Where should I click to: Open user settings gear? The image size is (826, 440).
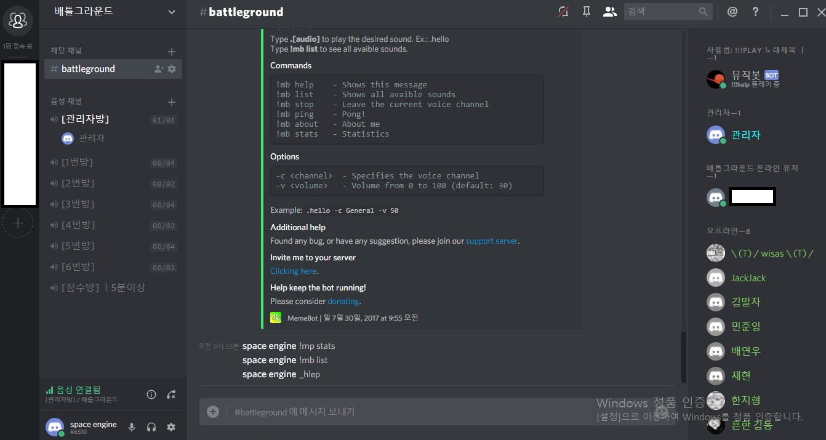coord(171,427)
